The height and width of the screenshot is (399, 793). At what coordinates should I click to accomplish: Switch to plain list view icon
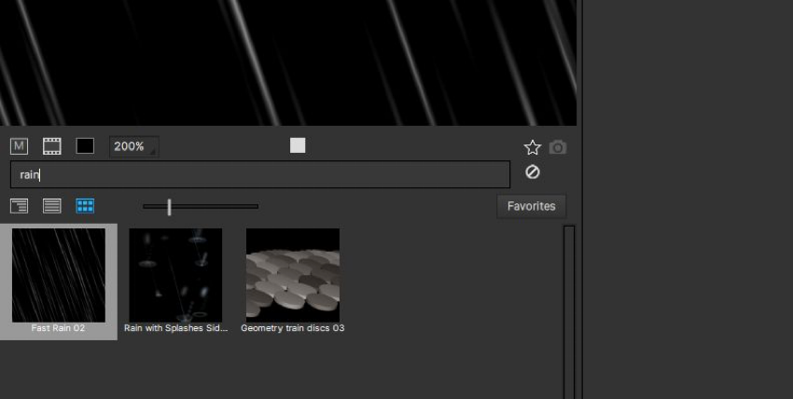[x=52, y=206]
